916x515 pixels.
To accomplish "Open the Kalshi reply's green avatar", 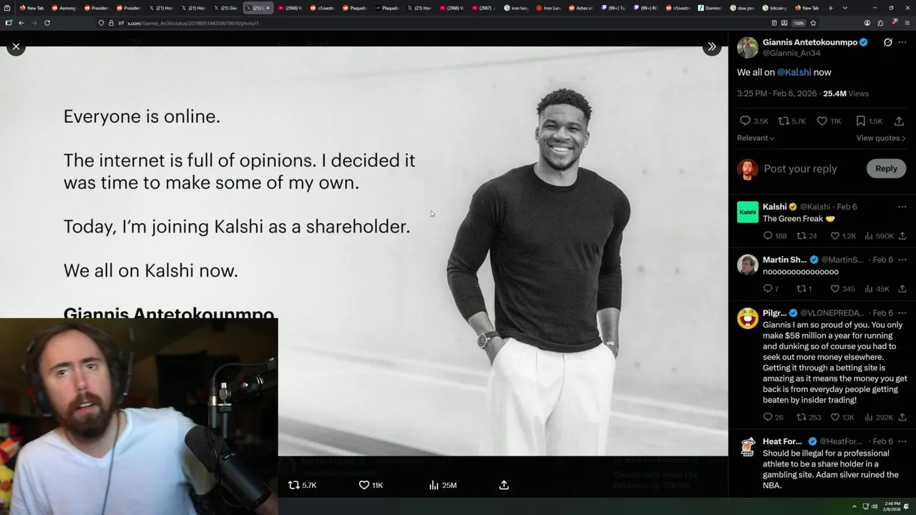I will pos(748,212).
